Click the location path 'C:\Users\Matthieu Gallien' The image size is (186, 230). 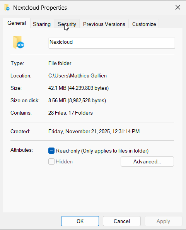[x=77, y=76]
